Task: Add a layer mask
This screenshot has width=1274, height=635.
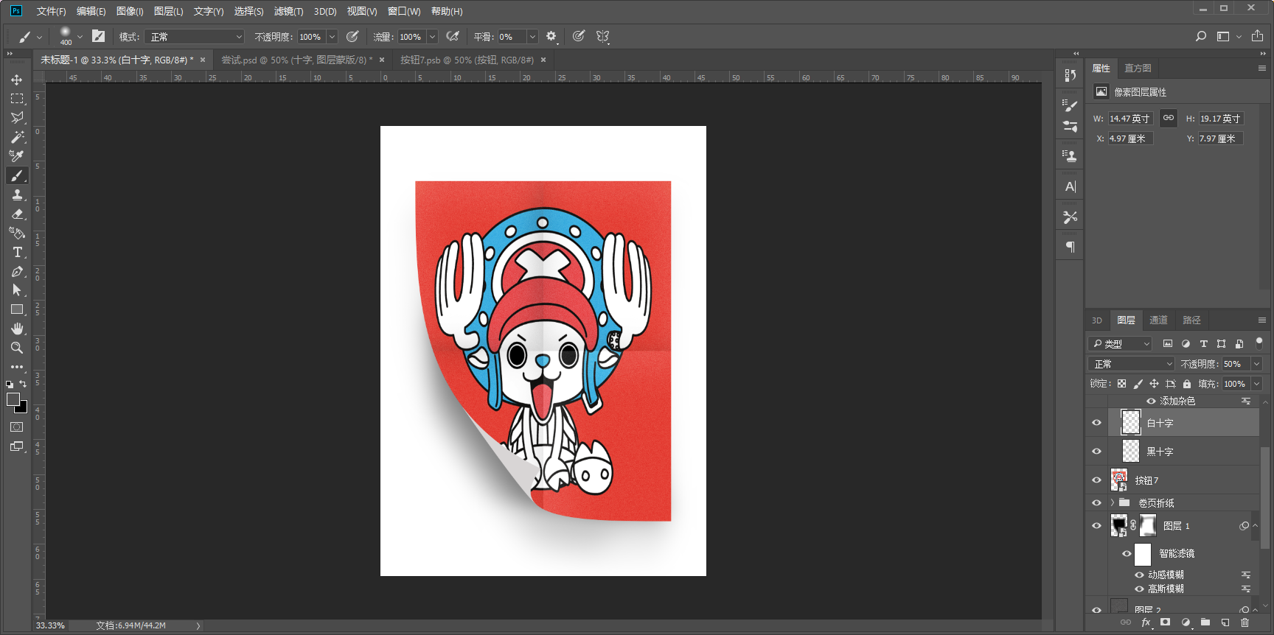Action: coord(1165,622)
